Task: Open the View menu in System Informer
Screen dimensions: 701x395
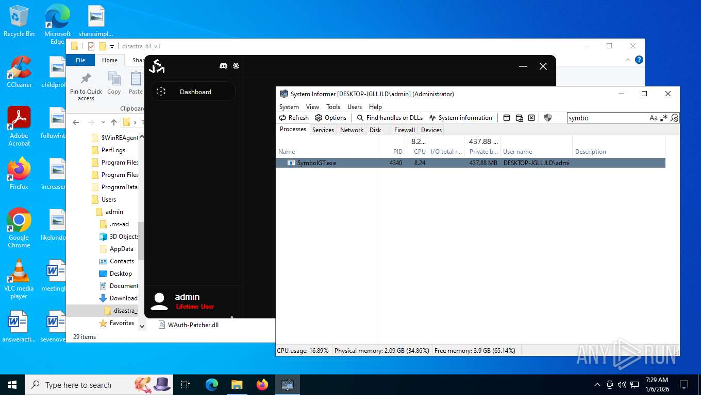Action: [312, 107]
